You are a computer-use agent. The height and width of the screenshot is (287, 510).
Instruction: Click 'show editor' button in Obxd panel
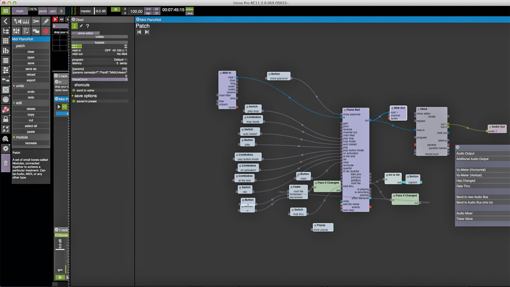pos(85,33)
